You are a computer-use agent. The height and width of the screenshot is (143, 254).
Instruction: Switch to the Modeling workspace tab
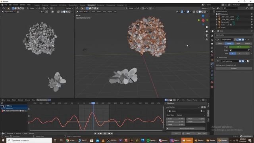click(45, 5)
